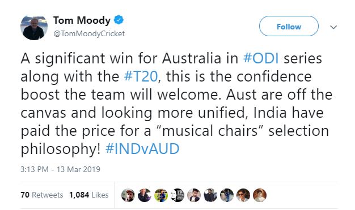Viewport: 355px width, 210px height.
Task: Open liker avatar with purple clothing
Action: [145, 195]
